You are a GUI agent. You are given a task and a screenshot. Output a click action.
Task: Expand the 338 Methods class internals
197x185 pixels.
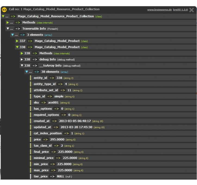(x=22, y=53)
